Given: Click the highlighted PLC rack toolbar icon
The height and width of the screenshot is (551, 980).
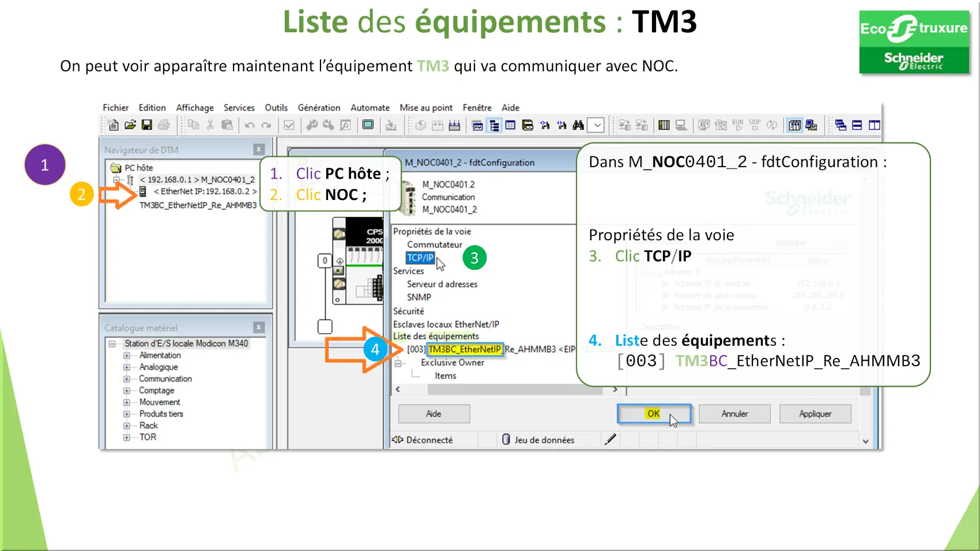Looking at the screenshot, I should tap(795, 125).
